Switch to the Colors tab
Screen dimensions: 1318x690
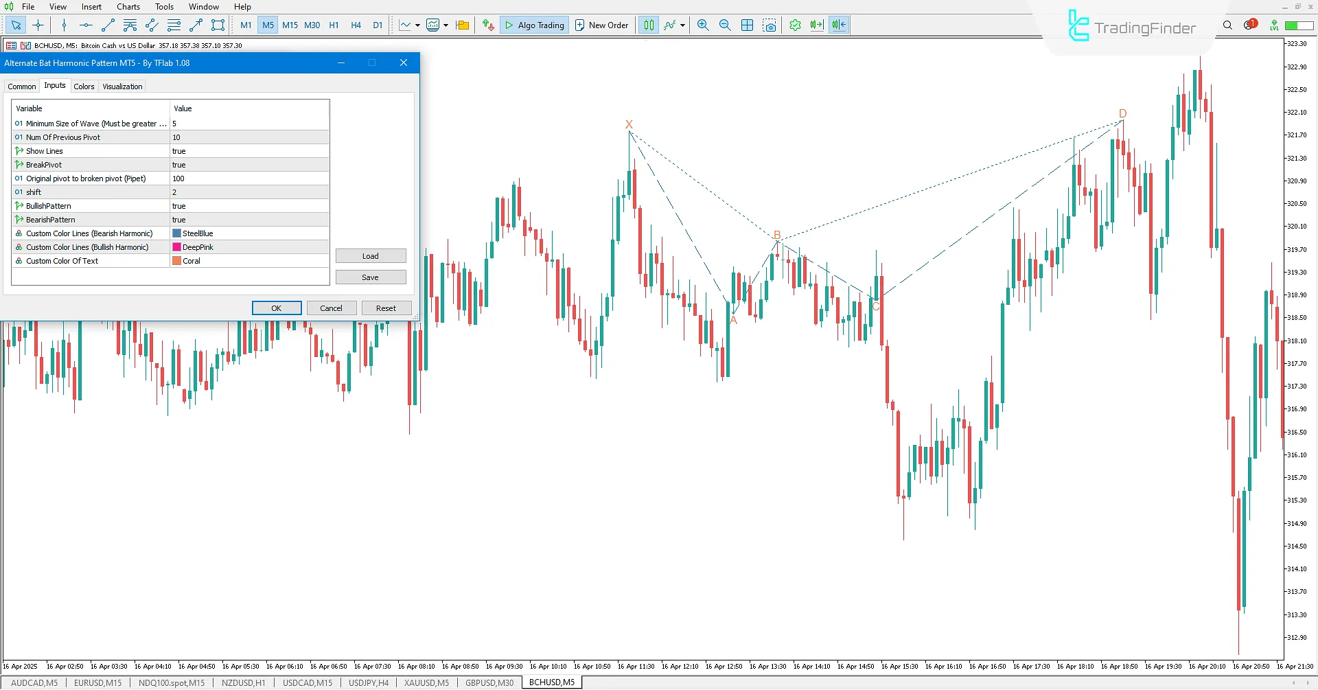84,87
